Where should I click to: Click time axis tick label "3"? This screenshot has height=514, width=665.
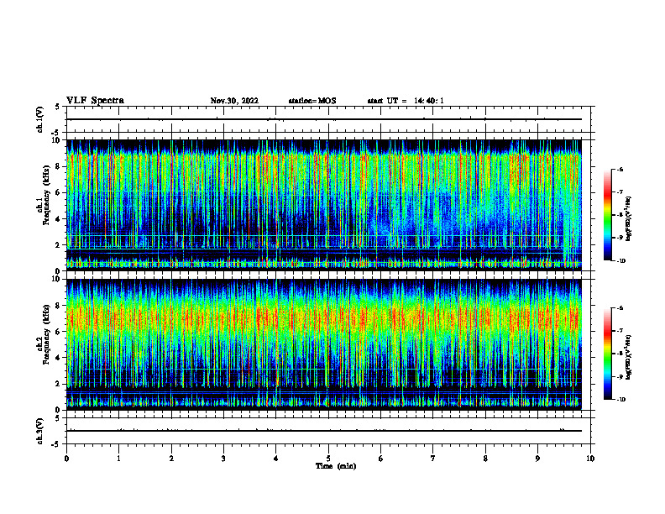pos(223,459)
